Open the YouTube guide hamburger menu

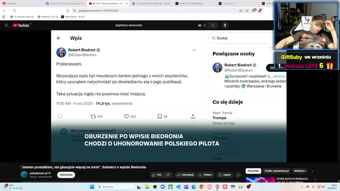(6, 25)
